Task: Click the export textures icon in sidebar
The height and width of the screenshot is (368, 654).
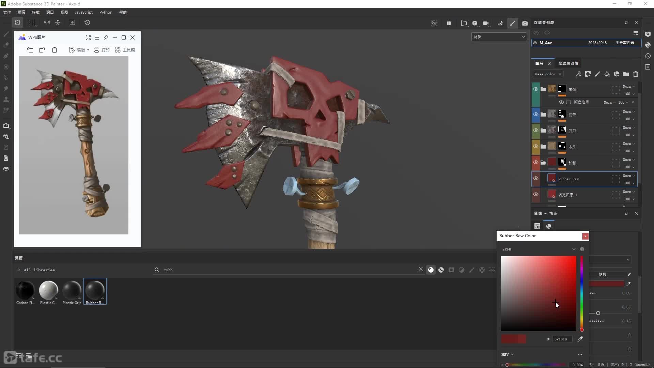Action: (x=6, y=125)
